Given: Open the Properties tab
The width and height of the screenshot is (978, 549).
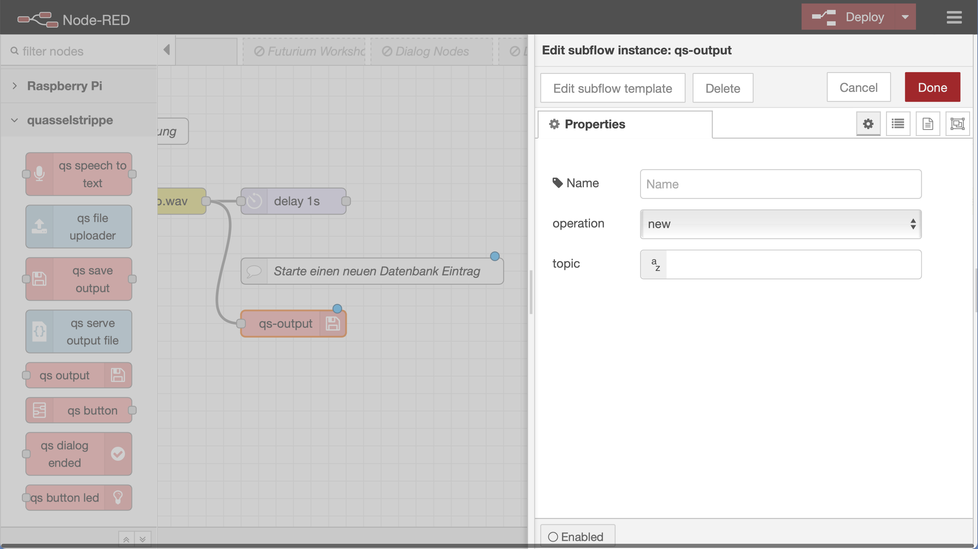Looking at the screenshot, I should (x=625, y=124).
